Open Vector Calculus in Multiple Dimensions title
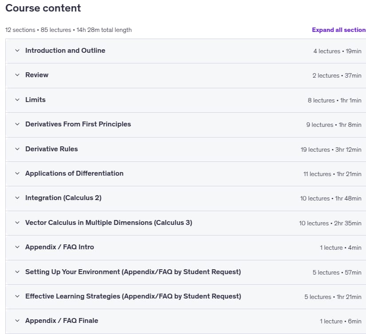Image resolution: width=366 pixels, height=334 pixels. pyautogui.click(x=109, y=223)
